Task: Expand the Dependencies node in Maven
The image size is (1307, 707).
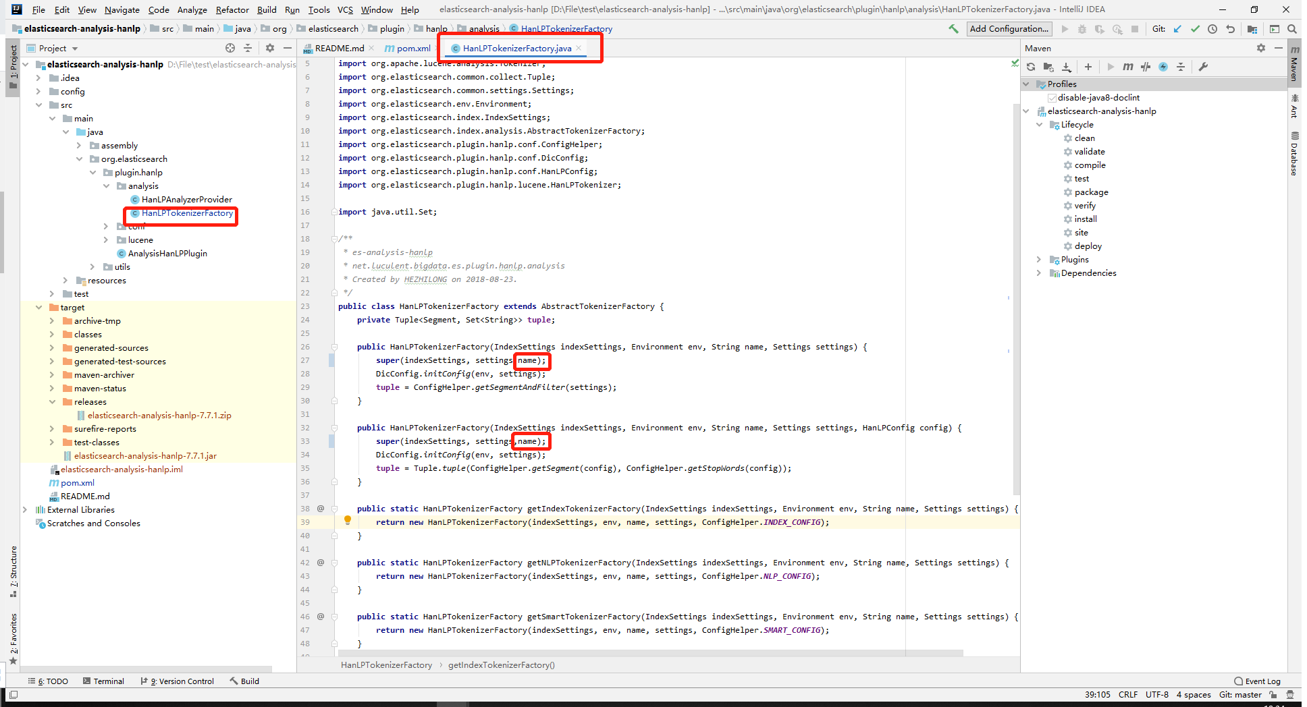Action: click(x=1040, y=273)
